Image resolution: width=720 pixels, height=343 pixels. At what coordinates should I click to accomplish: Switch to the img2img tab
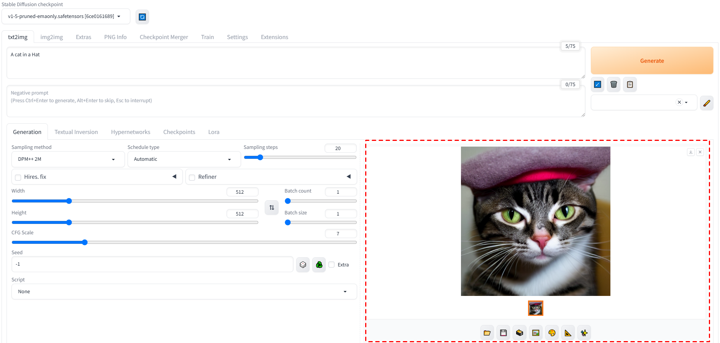pyautogui.click(x=51, y=37)
